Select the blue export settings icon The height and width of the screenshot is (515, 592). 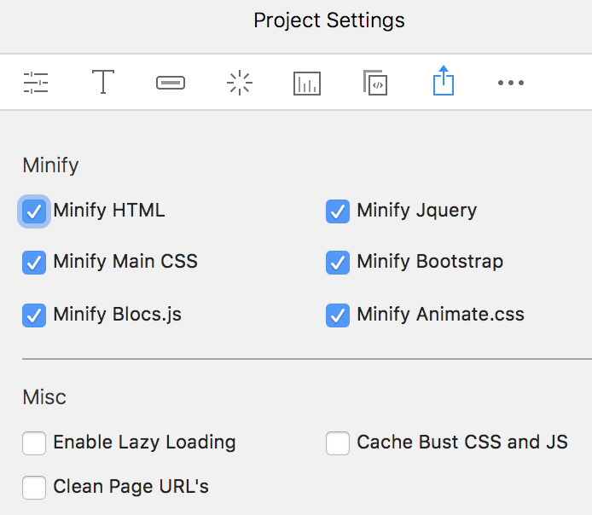[443, 83]
